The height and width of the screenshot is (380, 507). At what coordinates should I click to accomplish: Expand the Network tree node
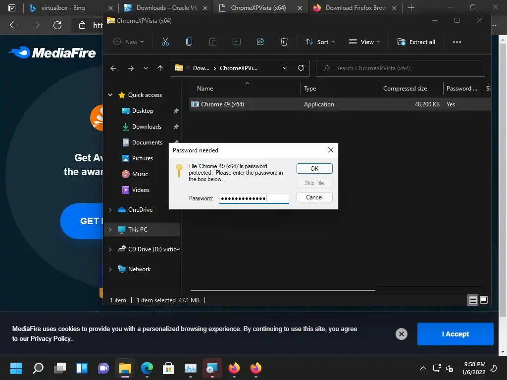[110, 269]
